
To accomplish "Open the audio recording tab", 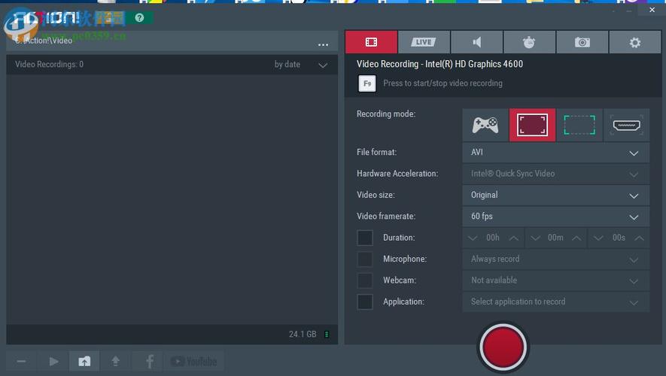I will point(476,42).
